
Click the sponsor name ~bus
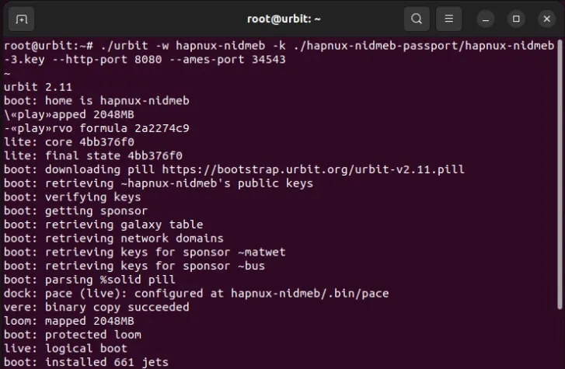point(251,266)
